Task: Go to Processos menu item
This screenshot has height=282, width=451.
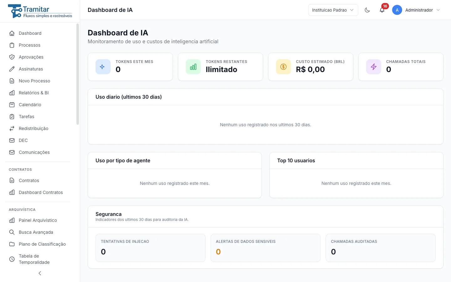Action: 38,45
